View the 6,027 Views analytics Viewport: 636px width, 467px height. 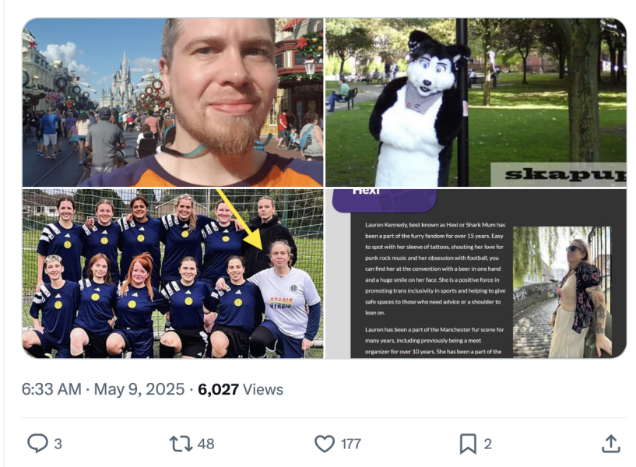pyautogui.click(x=241, y=389)
